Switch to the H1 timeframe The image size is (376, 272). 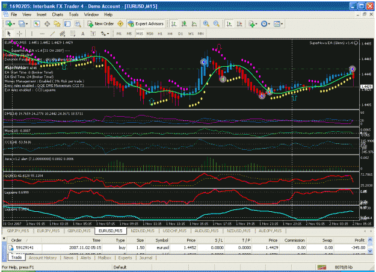tap(160, 34)
